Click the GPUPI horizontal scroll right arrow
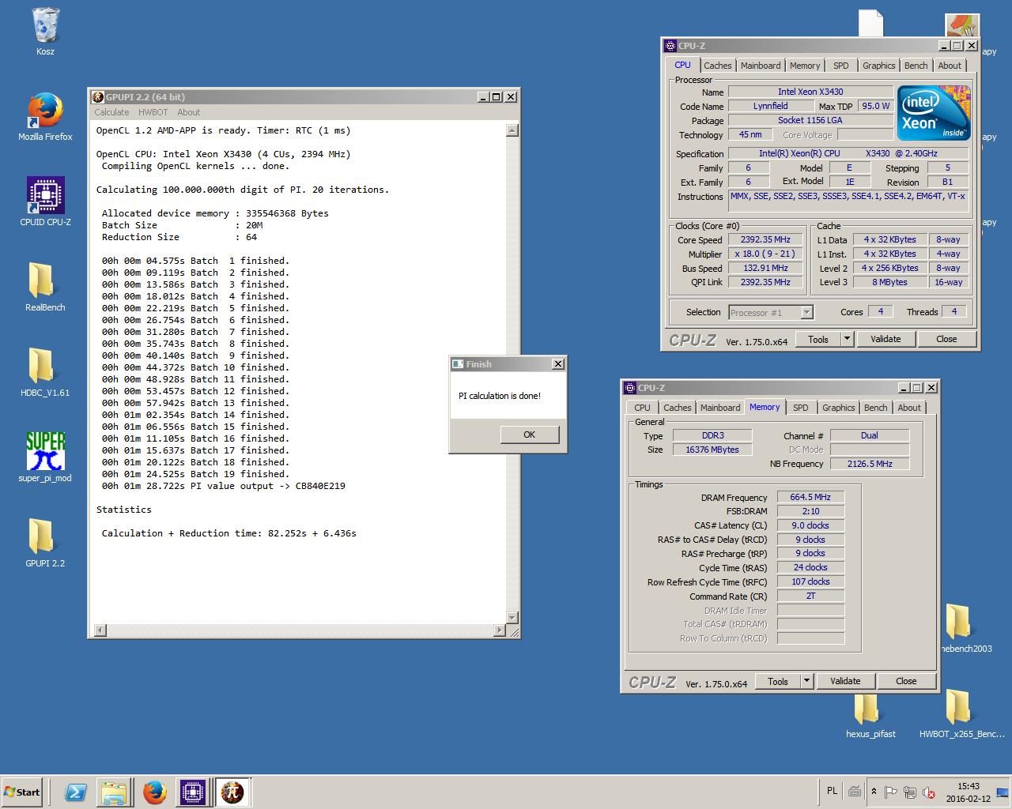Viewport: 1012px width, 809px height. tap(499, 630)
